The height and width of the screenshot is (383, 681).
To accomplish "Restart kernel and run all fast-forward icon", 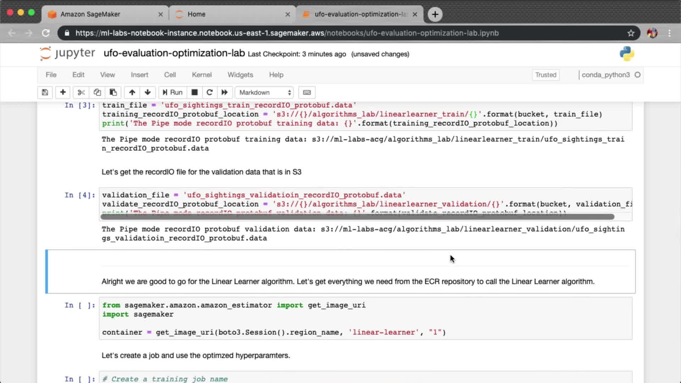I will (x=225, y=92).
